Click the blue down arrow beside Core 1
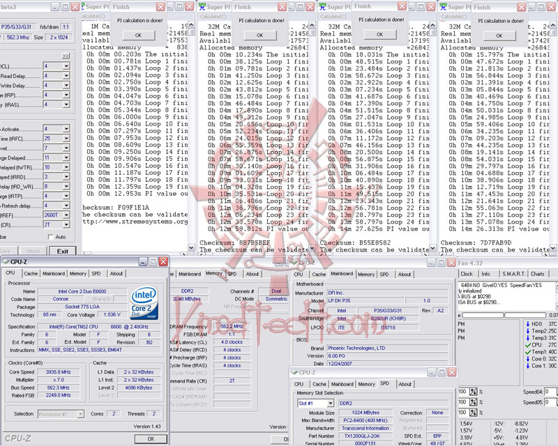Screen dimensions: 558x446 (x=528, y=366)
